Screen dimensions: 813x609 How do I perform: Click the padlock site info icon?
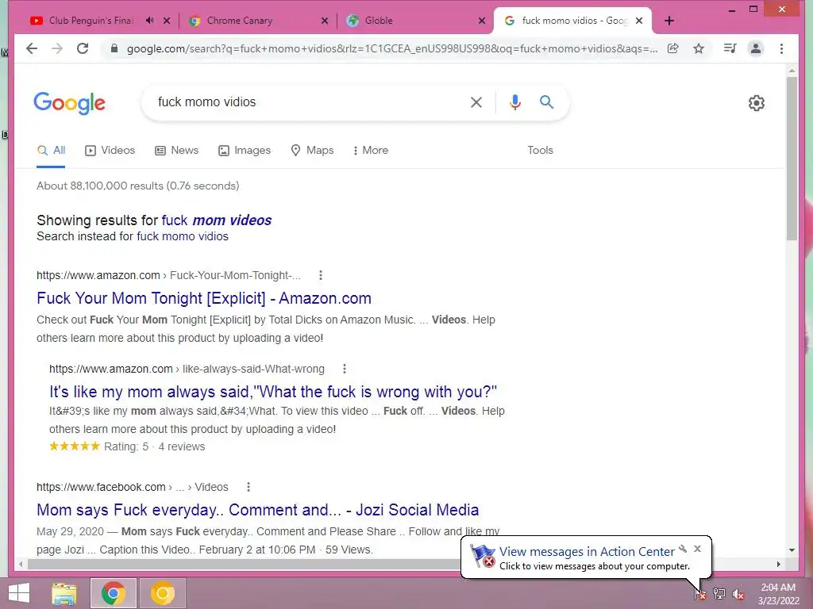[114, 48]
